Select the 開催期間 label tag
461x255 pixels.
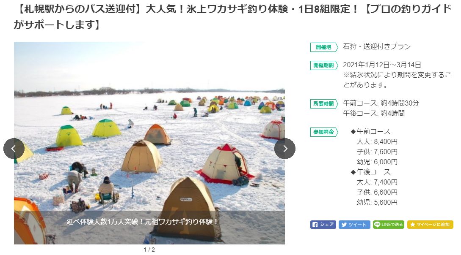[324, 65]
